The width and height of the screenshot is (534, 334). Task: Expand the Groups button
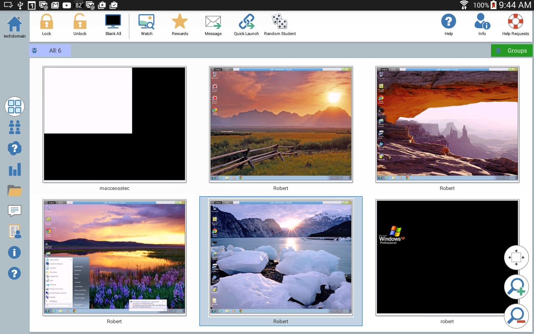pos(511,51)
